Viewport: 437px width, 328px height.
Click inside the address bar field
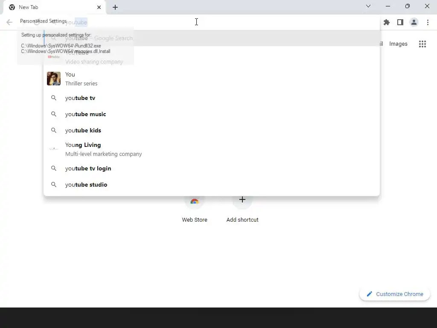tap(212, 22)
